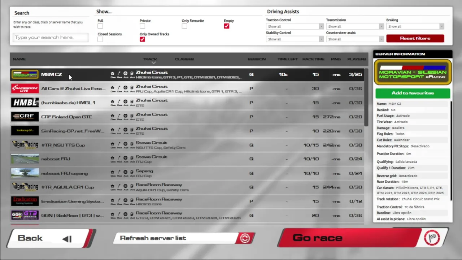Click the Reset filters button

(x=415, y=38)
